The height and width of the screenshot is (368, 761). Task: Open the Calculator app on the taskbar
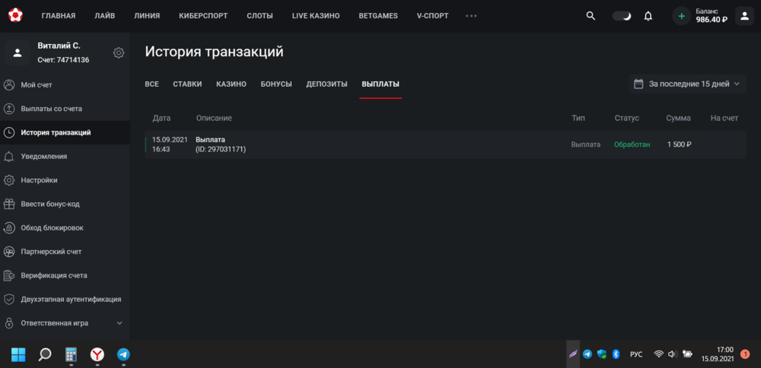(x=72, y=354)
